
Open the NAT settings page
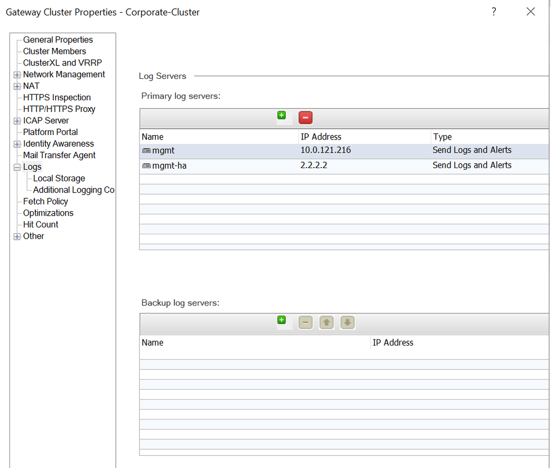point(31,86)
